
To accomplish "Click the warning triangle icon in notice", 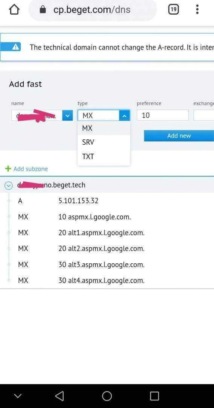I will 16,47.
